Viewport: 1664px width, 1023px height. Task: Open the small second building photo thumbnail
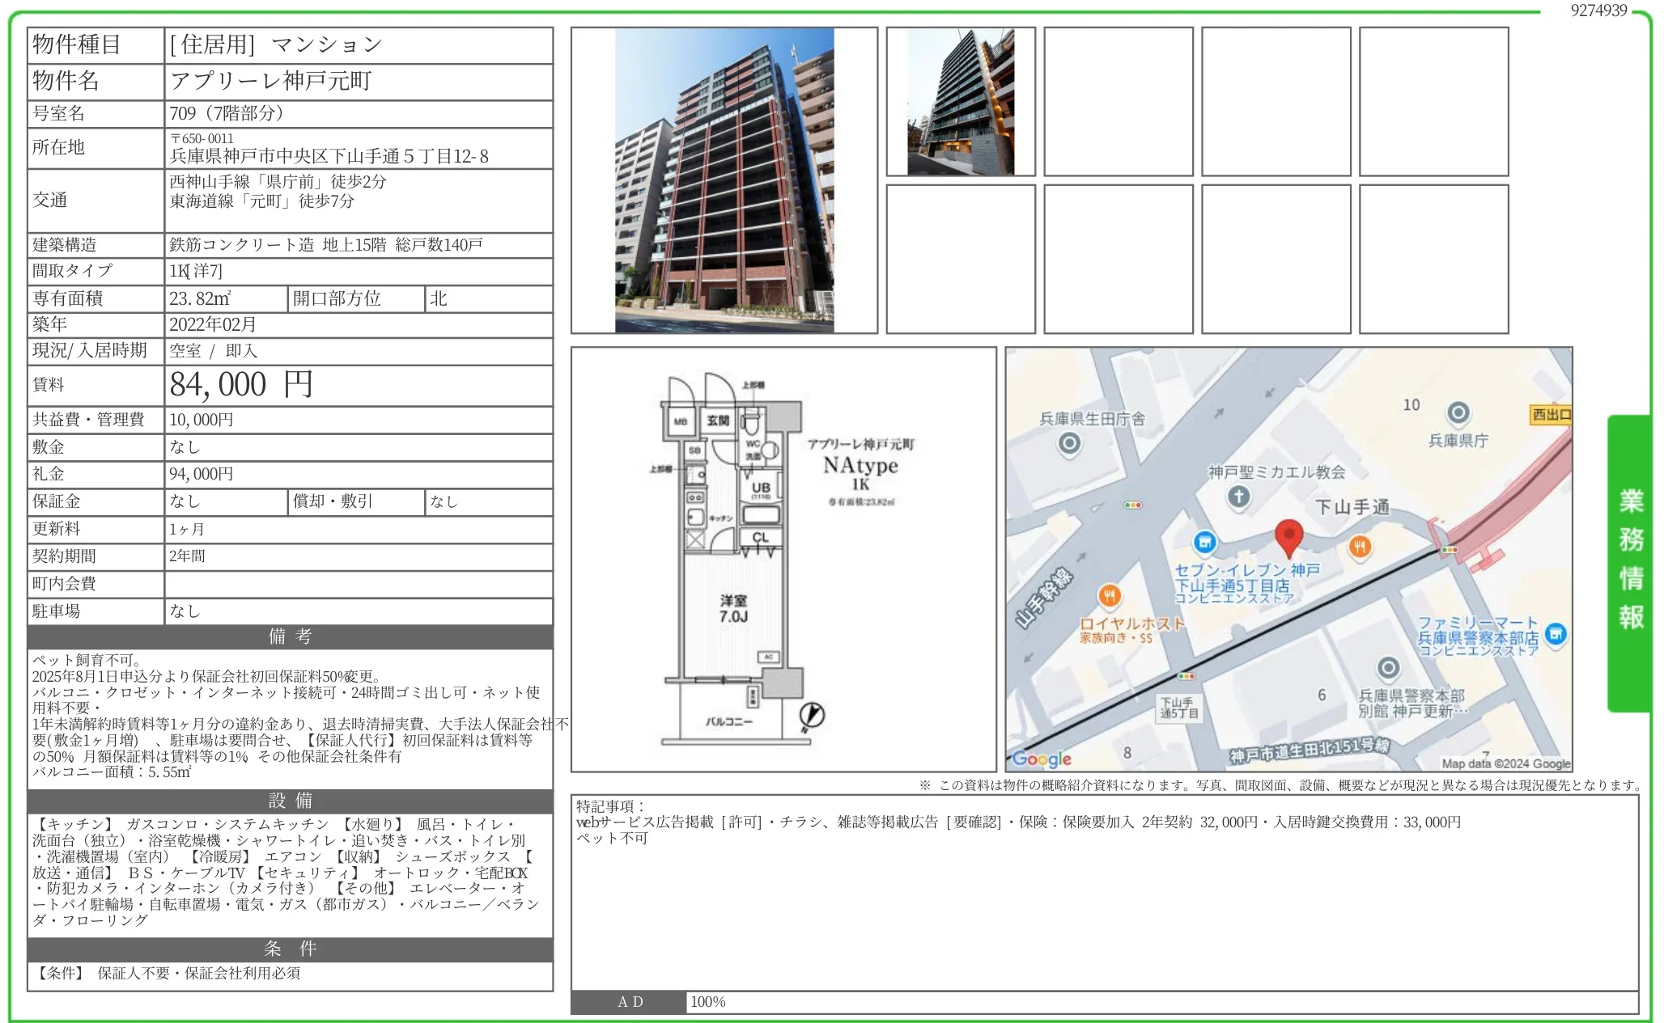[961, 102]
